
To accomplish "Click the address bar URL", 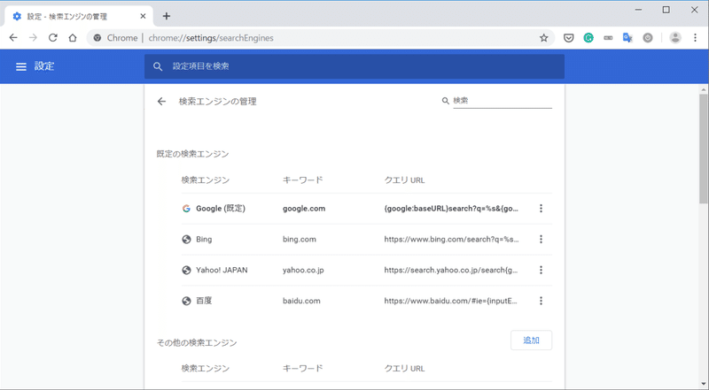I will tap(211, 38).
